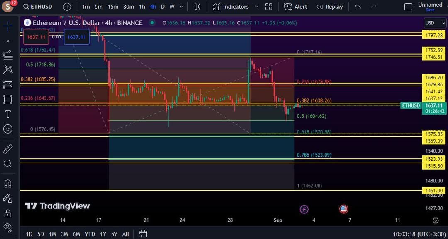Open the layout templates grid

[x=268, y=7]
